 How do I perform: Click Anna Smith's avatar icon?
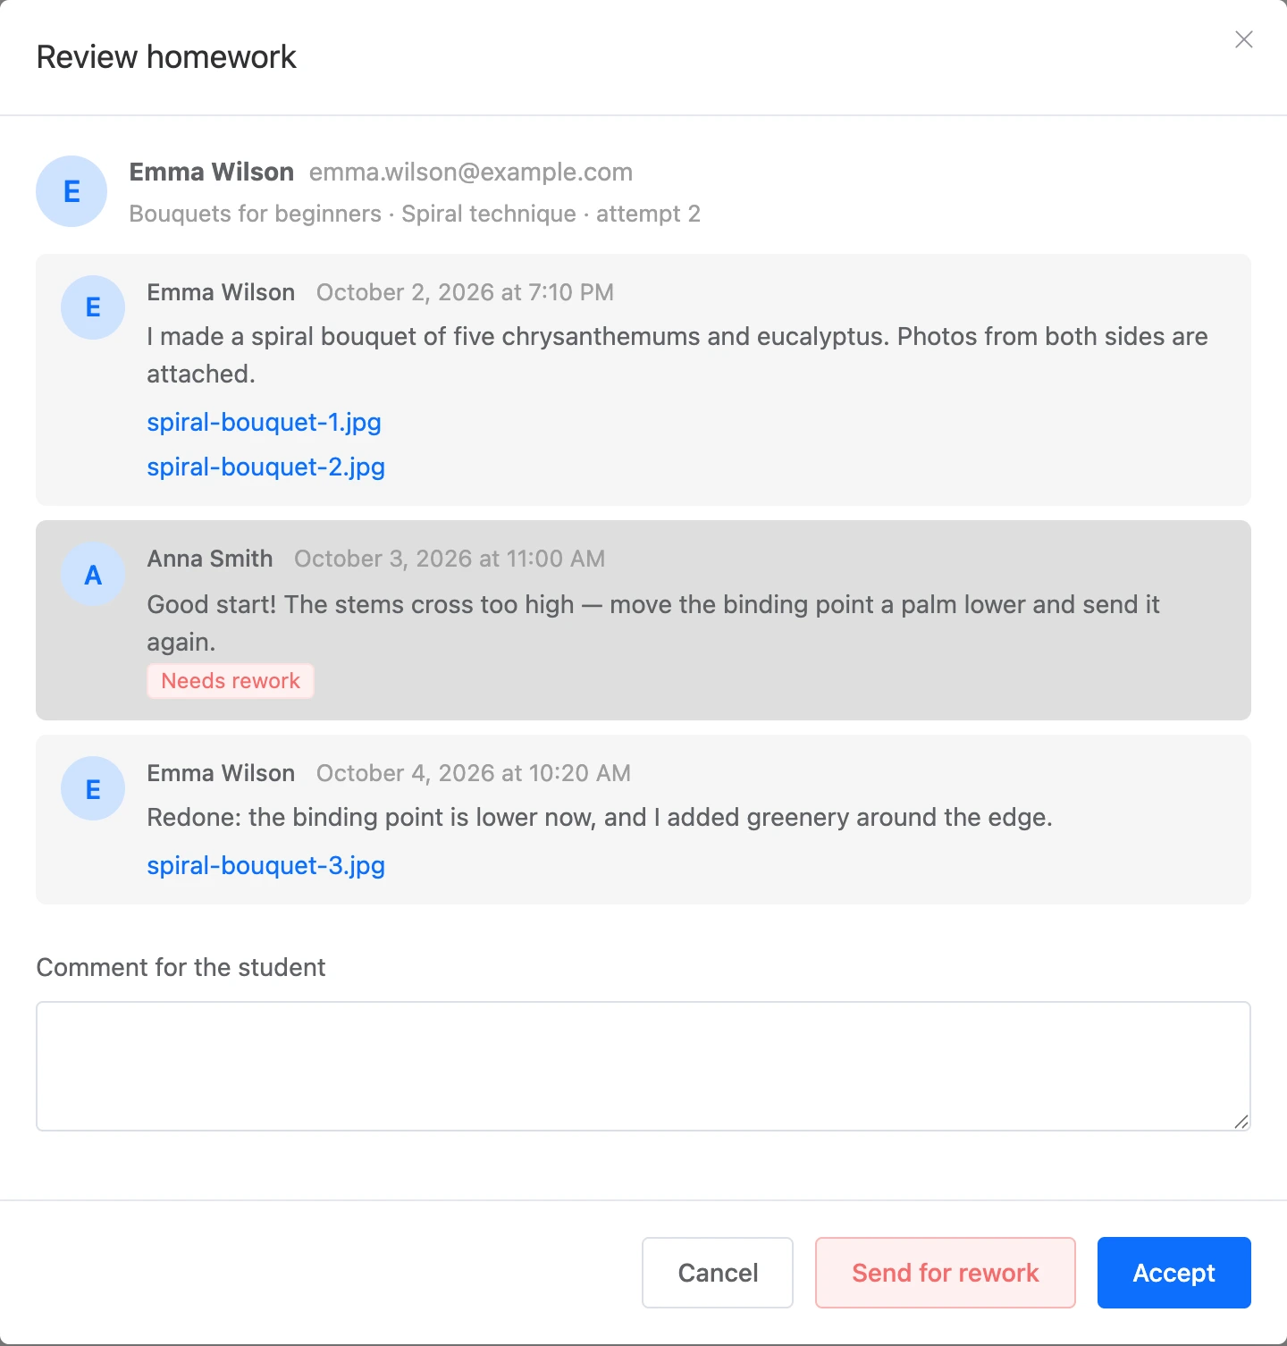[x=93, y=574]
